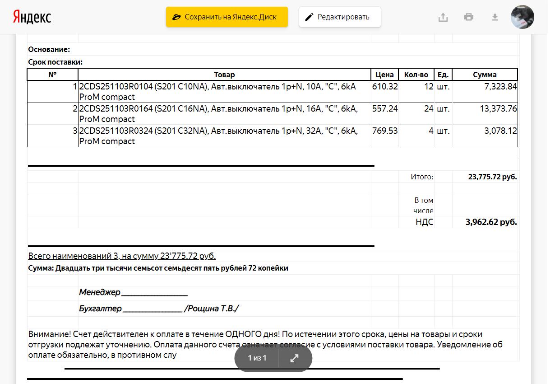Select the 'Кол-во' column header cell
Screen dimensions: 555x384
tap(416, 75)
